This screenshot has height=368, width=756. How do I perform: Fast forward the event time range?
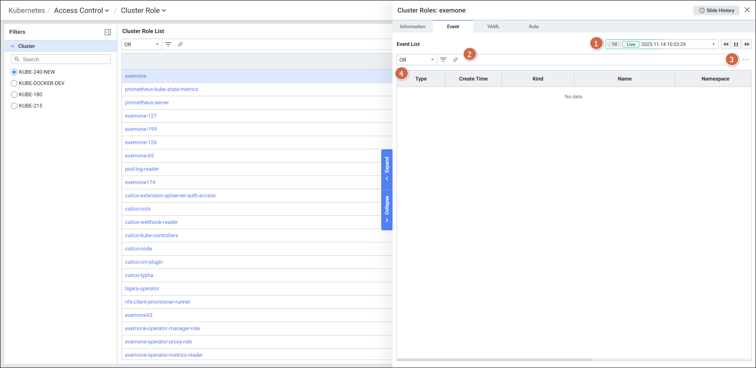747,44
